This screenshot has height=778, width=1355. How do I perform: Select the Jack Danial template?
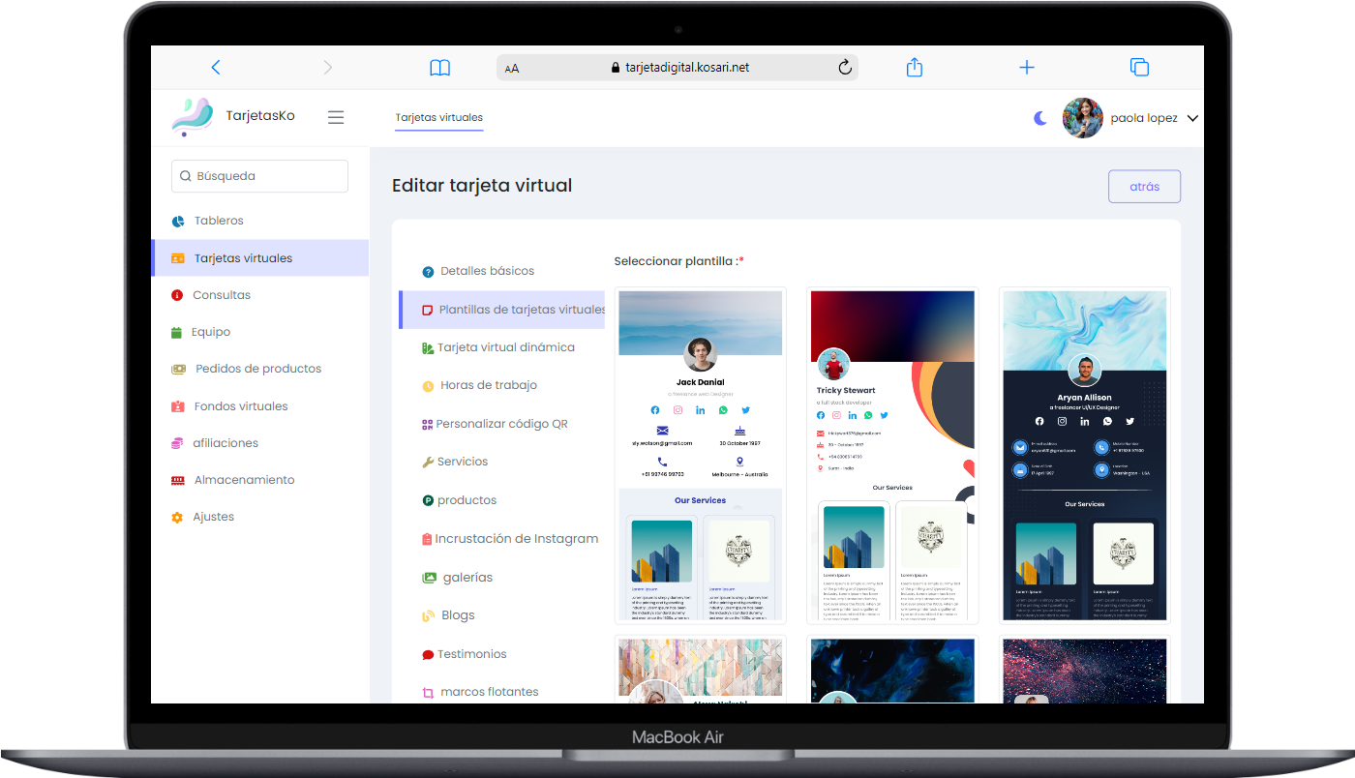pos(700,455)
